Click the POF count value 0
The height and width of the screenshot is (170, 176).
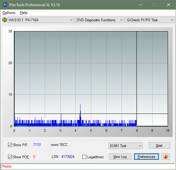coord(34,156)
